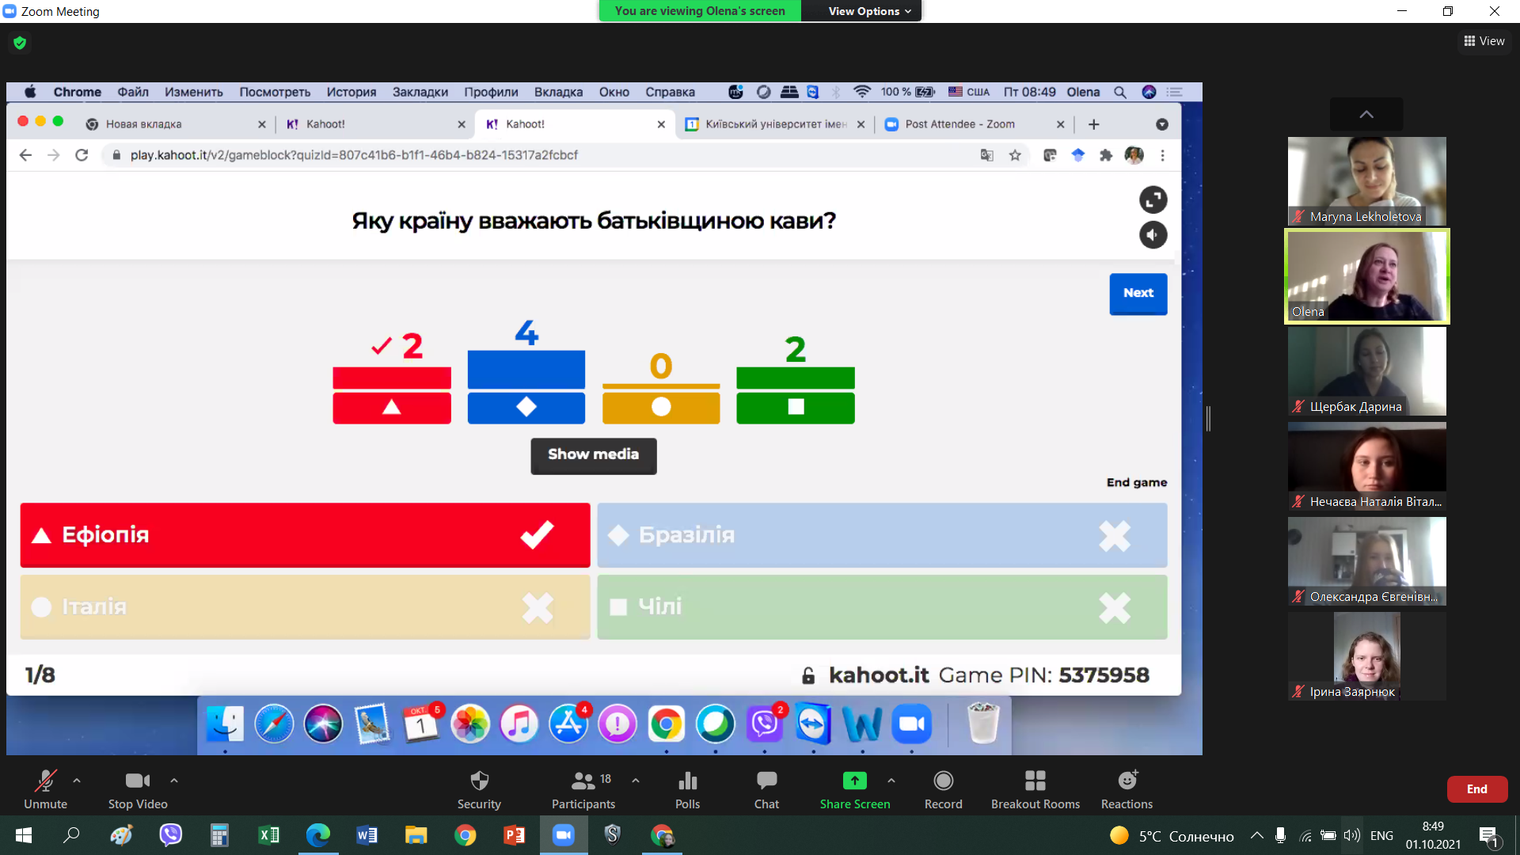Expand audio options arrow beside Unmute
The image size is (1520, 855).
(x=77, y=781)
